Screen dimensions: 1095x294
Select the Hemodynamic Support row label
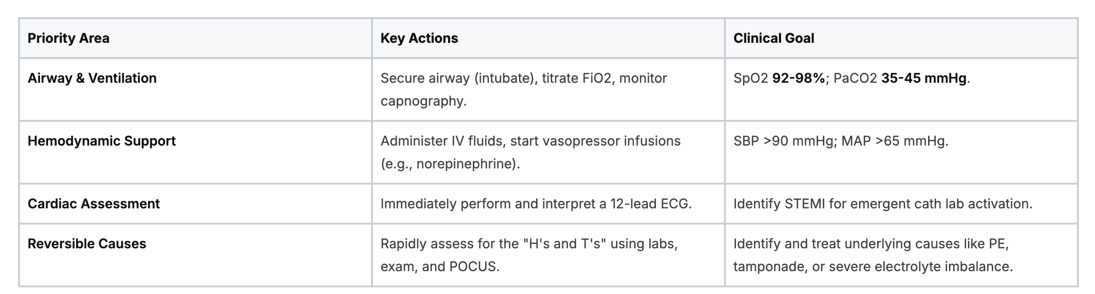(x=101, y=141)
